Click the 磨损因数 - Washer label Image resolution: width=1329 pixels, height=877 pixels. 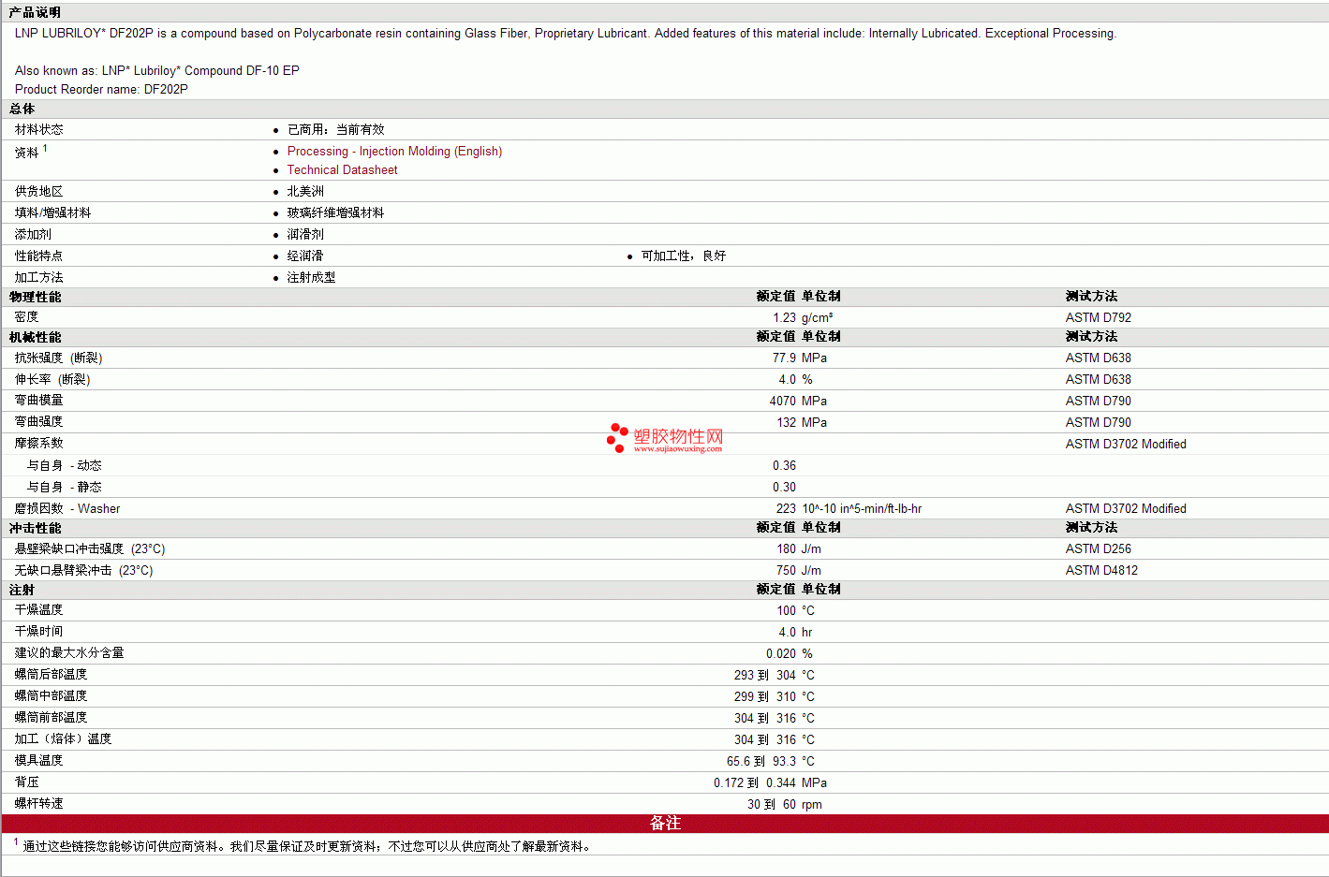point(67,509)
